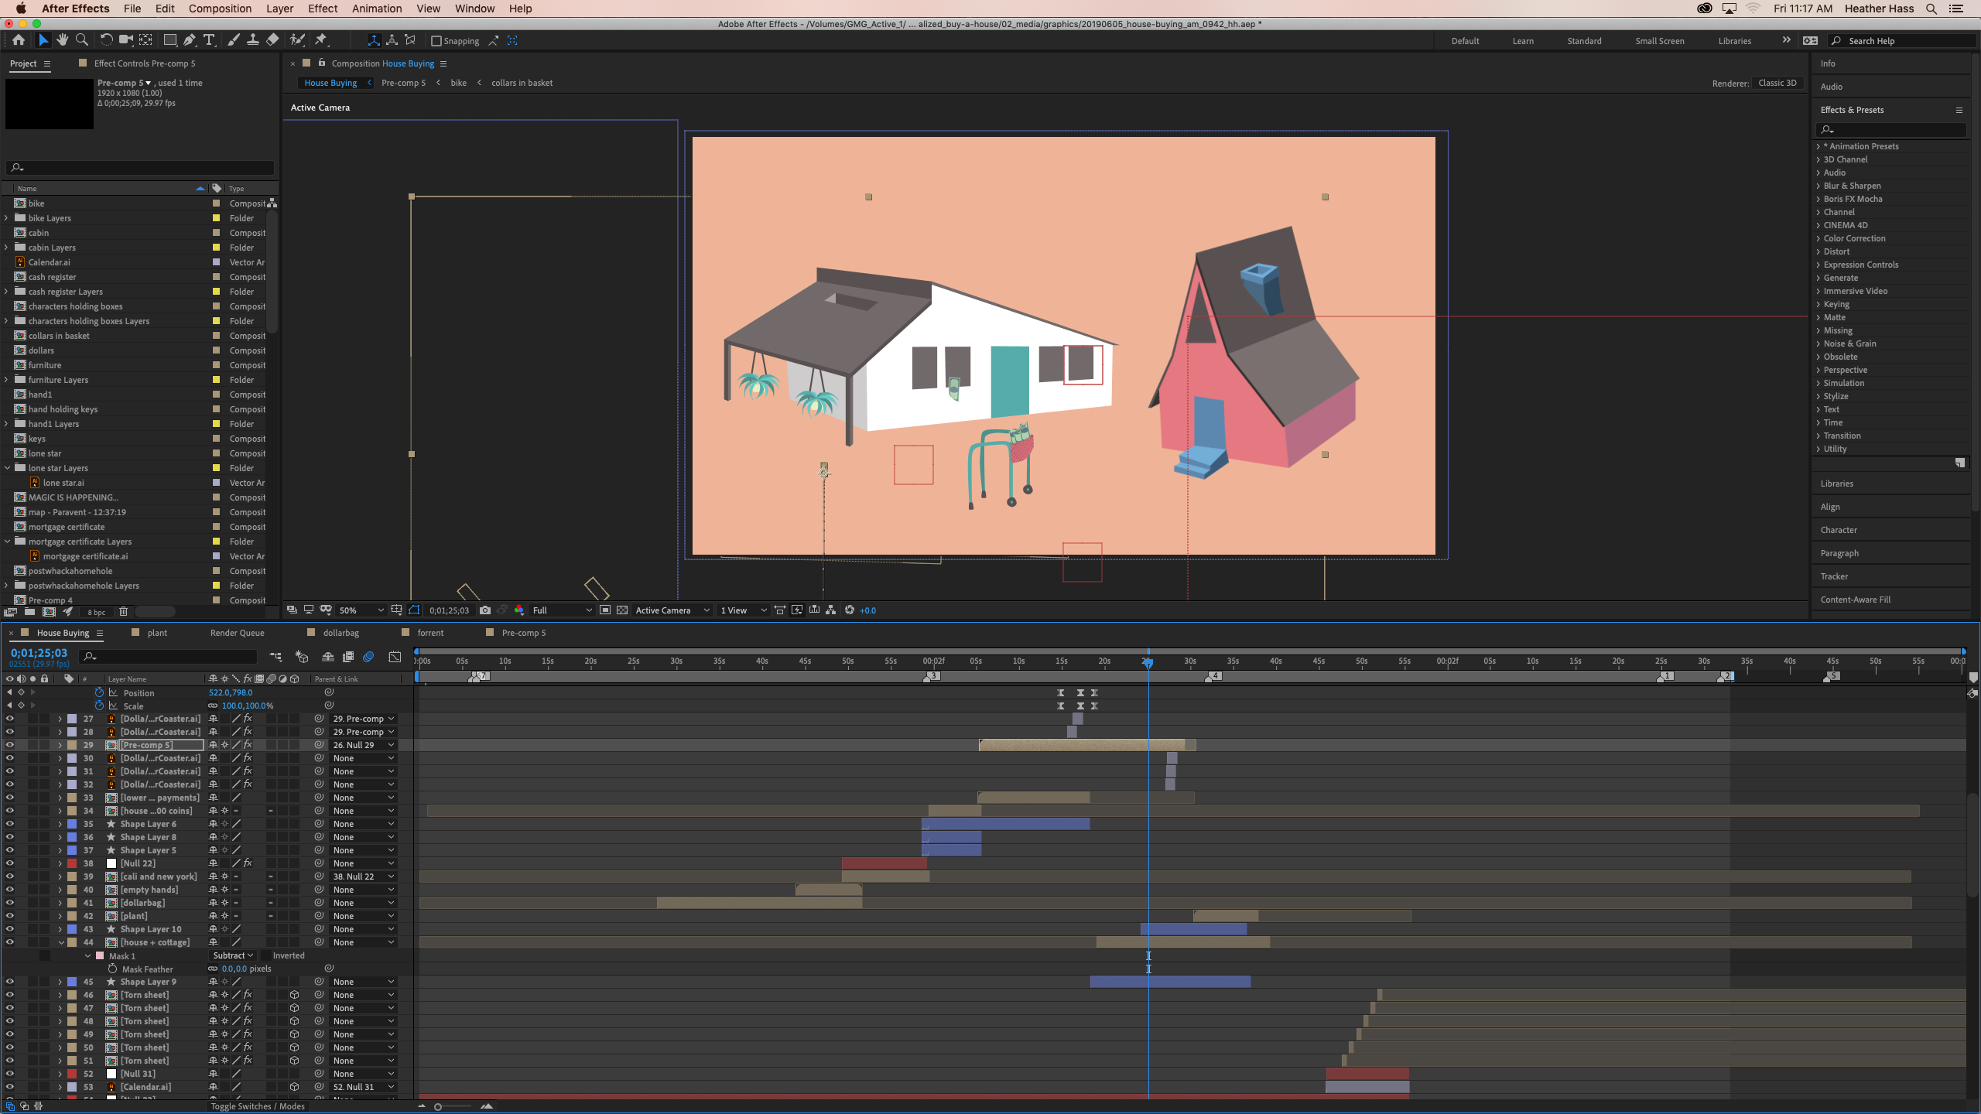Enable the Snapping checkbox
1981x1114 pixels.
click(436, 41)
